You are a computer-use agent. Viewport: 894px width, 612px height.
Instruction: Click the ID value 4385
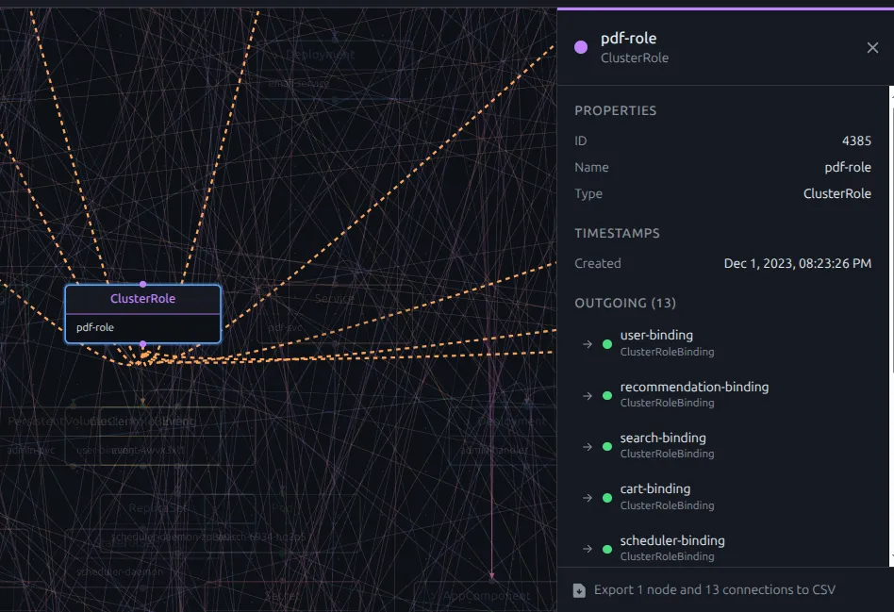click(856, 141)
